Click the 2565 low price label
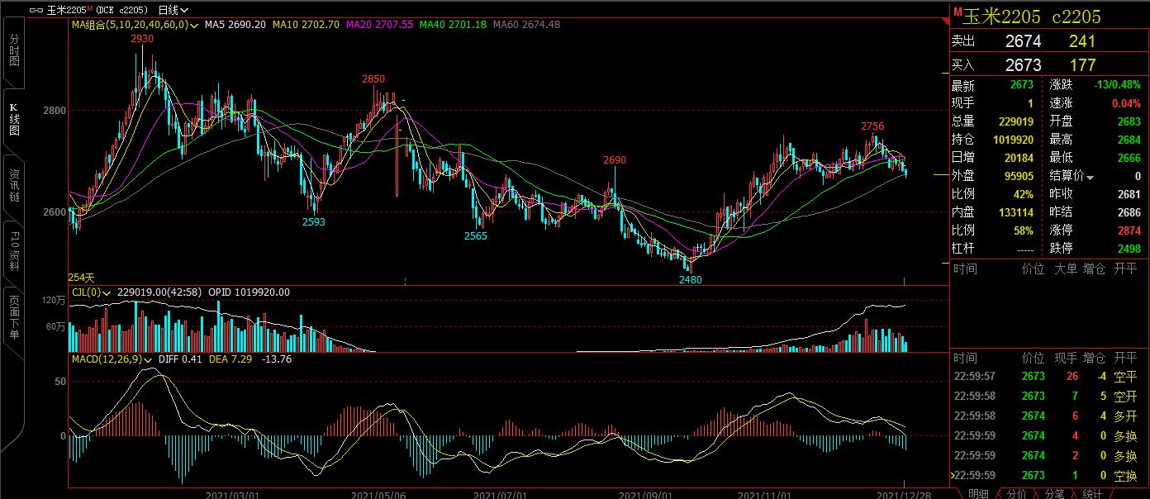Screen dimensions: 1150x499 [476, 235]
